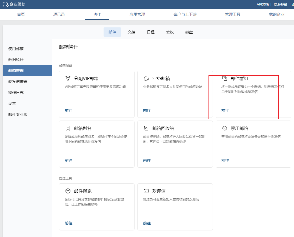Click the 欢迎信 icon
The height and width of the screenshot is (237, 294).
146,191
